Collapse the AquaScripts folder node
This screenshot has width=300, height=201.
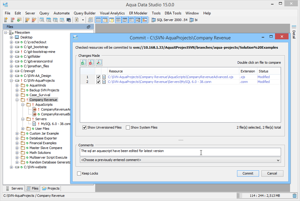click(23, 105)
